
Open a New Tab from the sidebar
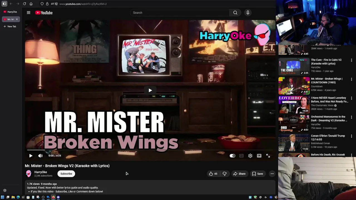tap(10, 26)
